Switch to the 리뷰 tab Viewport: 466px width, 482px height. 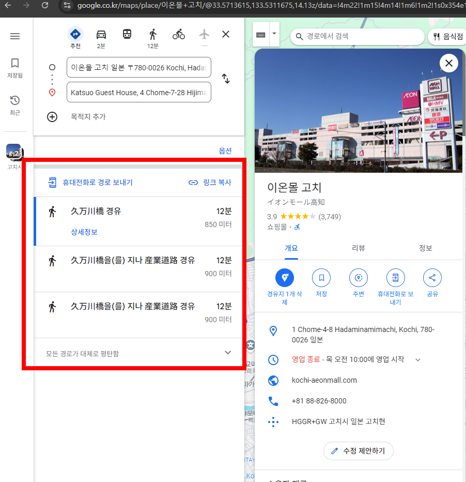pos(359,248)
